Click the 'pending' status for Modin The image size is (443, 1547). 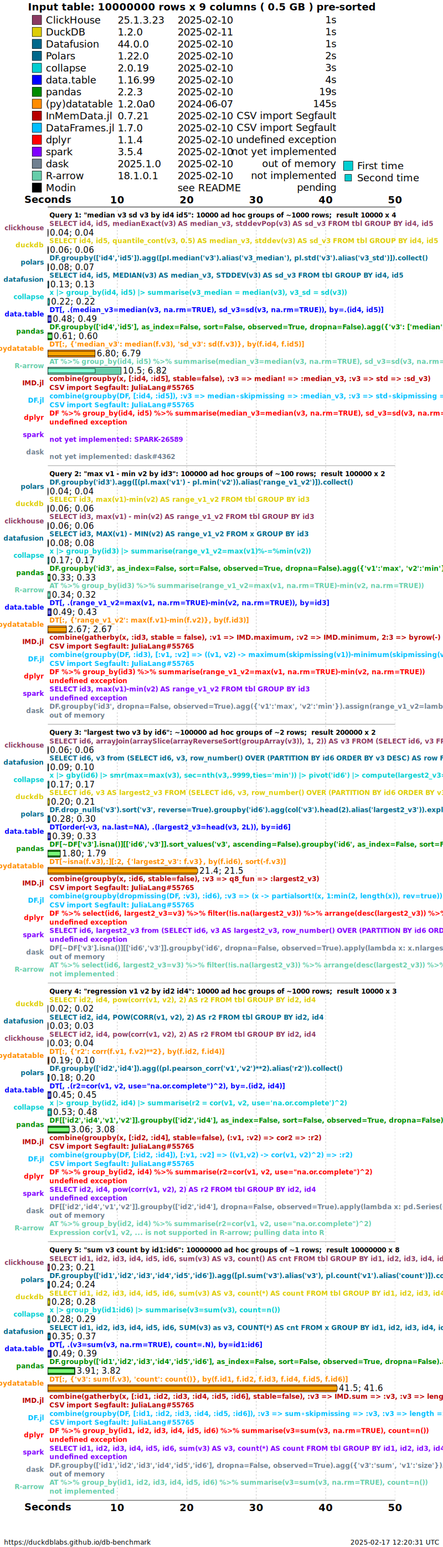click(317, 188)
